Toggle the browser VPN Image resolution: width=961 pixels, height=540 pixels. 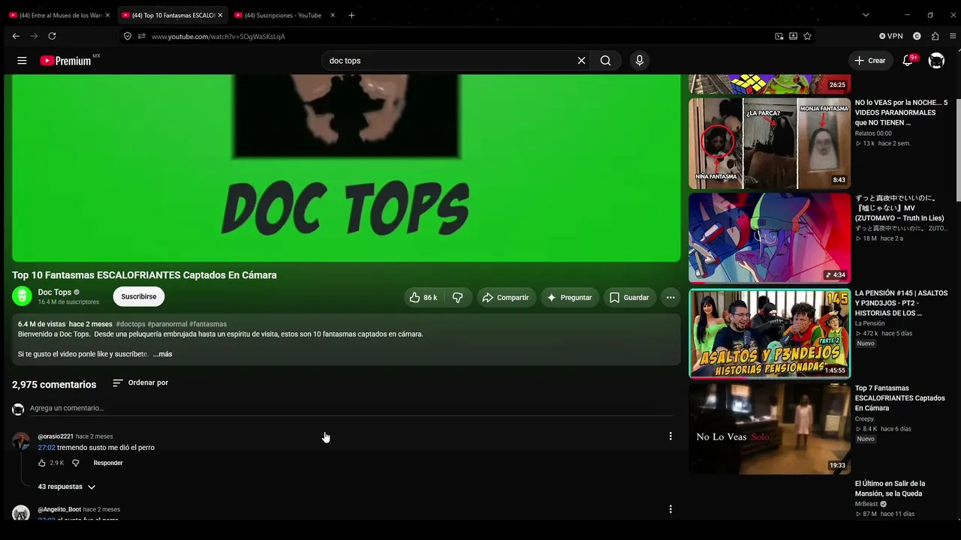click(890, 36)
